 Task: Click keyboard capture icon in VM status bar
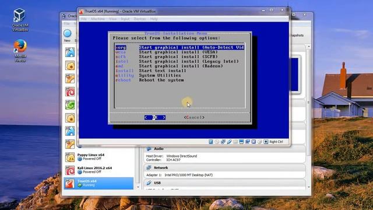tap(266, 142)
